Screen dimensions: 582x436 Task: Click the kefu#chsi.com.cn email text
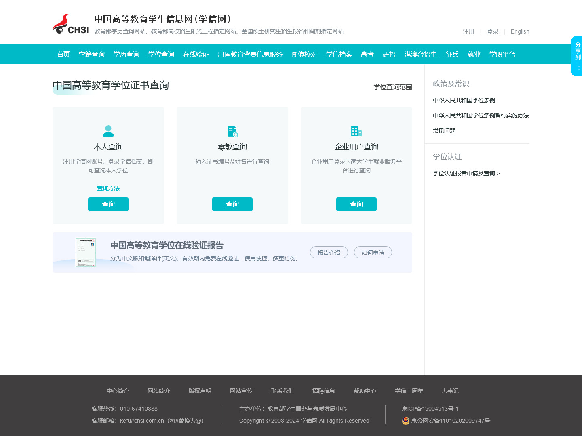click(x=142, y=421)
